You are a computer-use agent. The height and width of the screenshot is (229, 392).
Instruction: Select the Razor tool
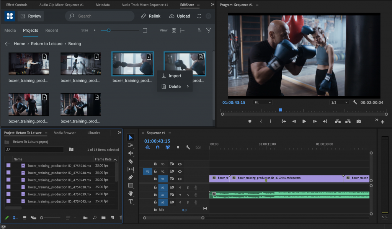[x=131, y=161]
